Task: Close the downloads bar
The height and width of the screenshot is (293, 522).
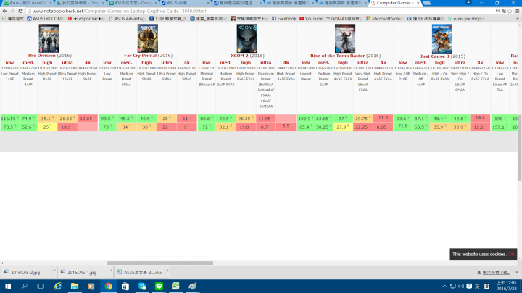Action: (x=517, y=272)
